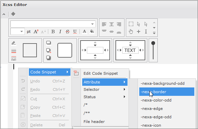Image resolution: width=198 pixels, height=129 pixels.
Task: Toggle Strikethrough formatting button
Action: 68,31
